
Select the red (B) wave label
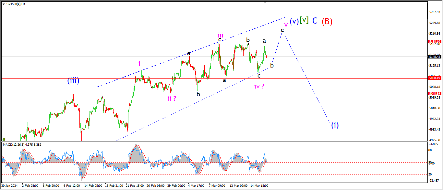[x=327, y=21]
